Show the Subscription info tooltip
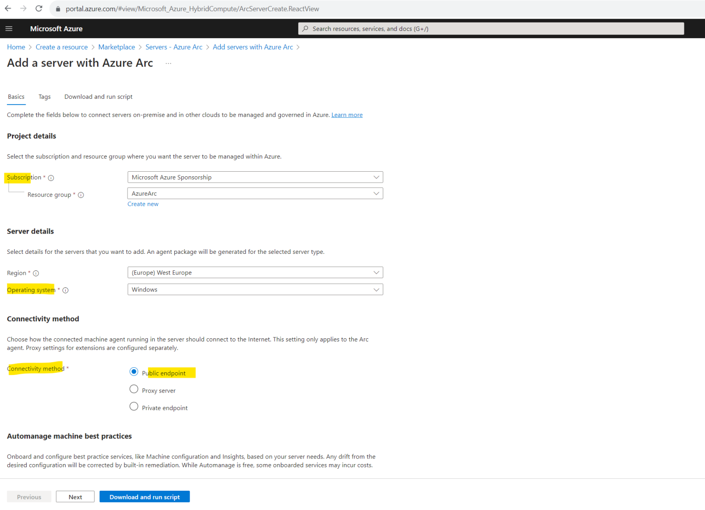The width and height of the screenshot is (705, 510). pos(50,178)
